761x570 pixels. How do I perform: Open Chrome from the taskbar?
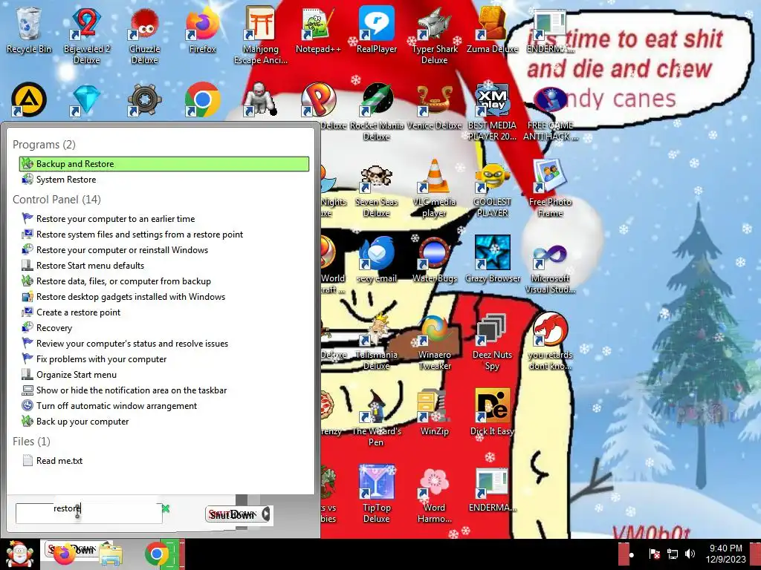[x=156, y=554]
